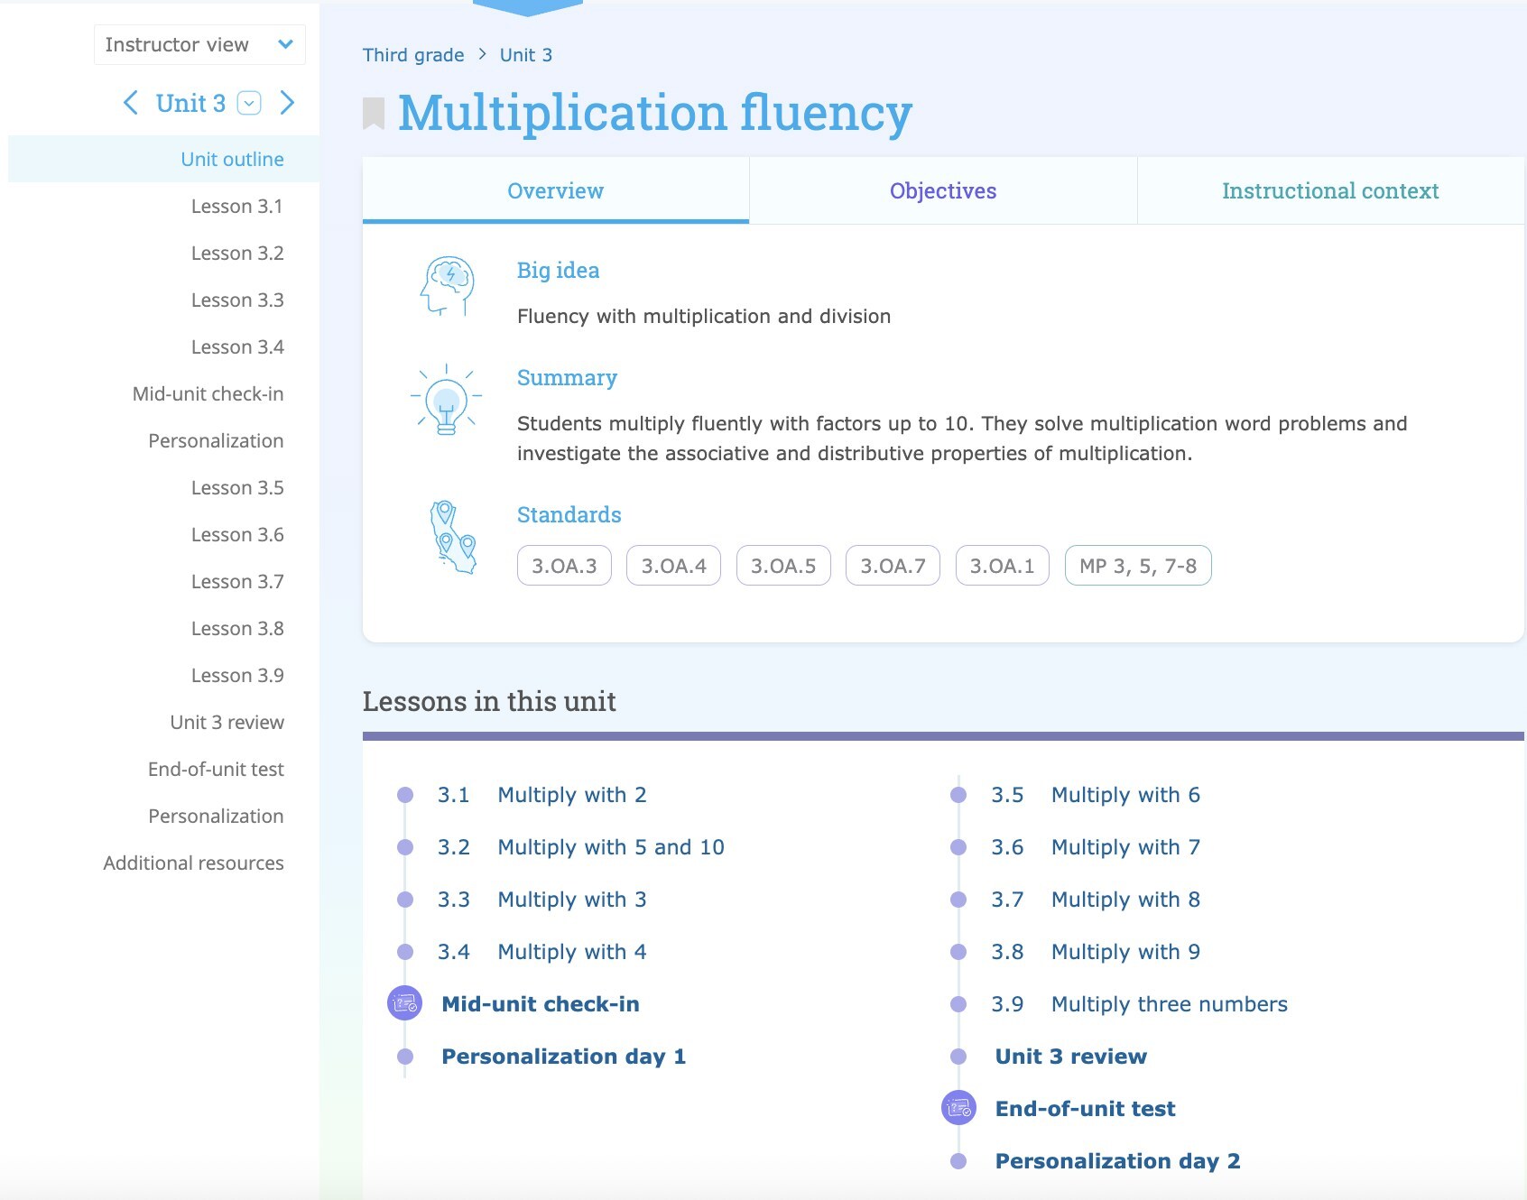Open Personalization day 2 link
1527x1200 pixels.
(x=1117, y=1161)
